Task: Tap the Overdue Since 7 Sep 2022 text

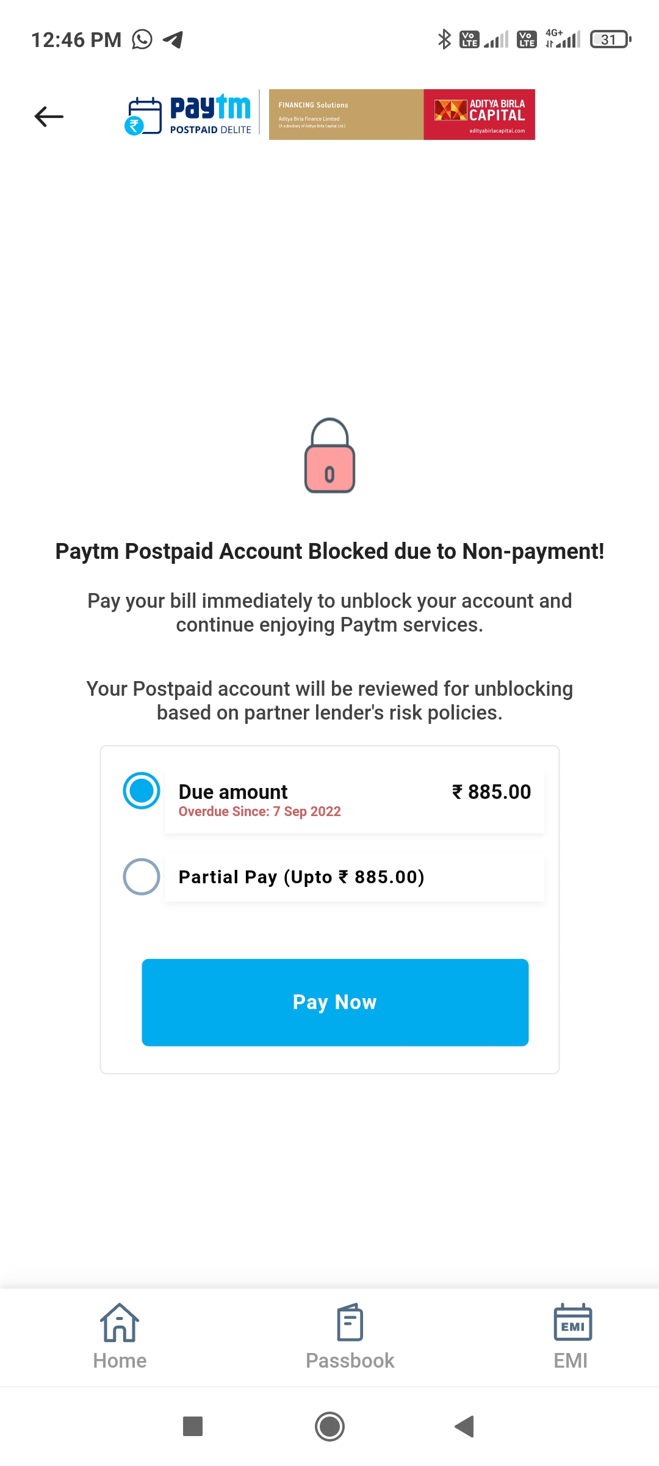Action: point(260,811)
